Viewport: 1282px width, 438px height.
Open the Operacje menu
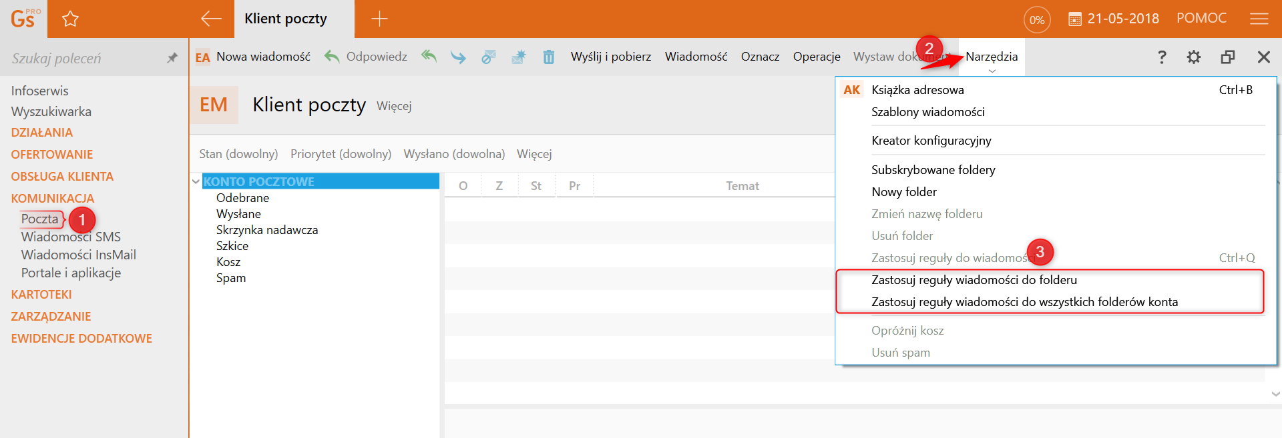coord(817,57)
